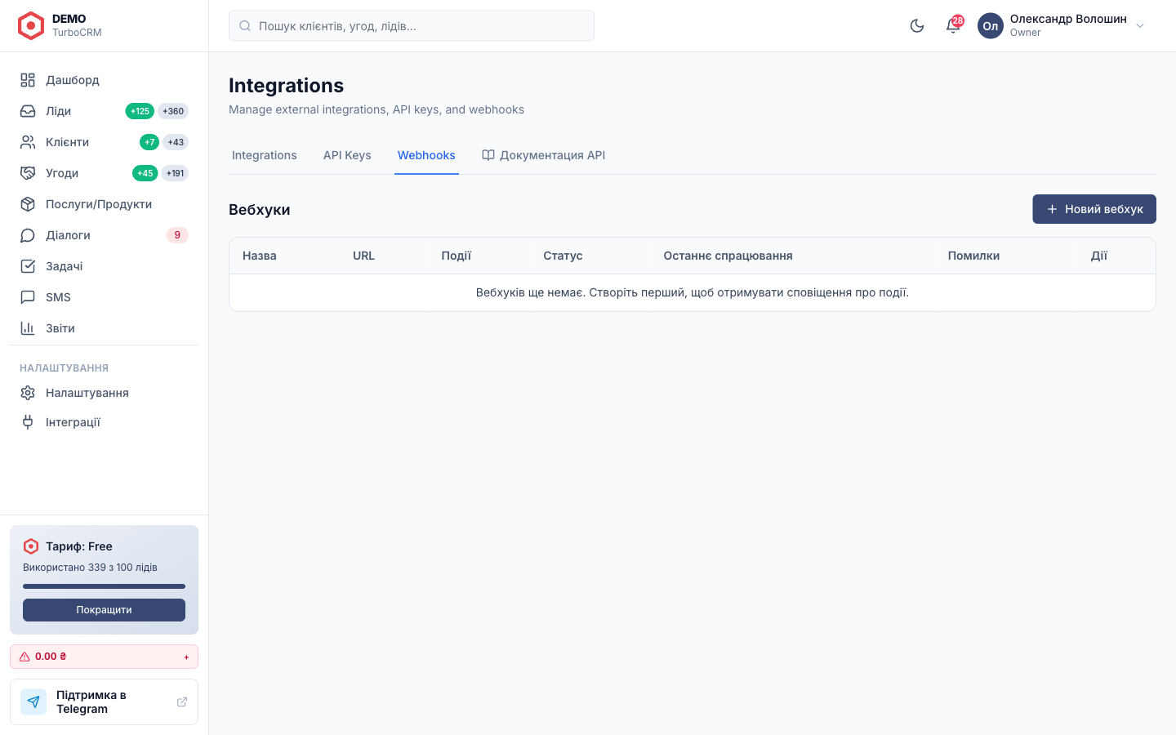The image size is (1176, 735).
Task: Click the URL column header
Action: click(x=363, y=256)
